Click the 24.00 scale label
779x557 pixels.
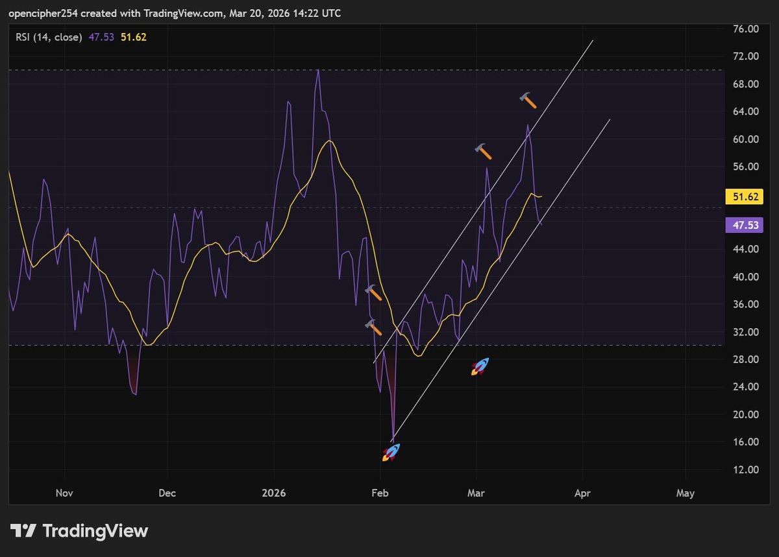tap(745, 387)
